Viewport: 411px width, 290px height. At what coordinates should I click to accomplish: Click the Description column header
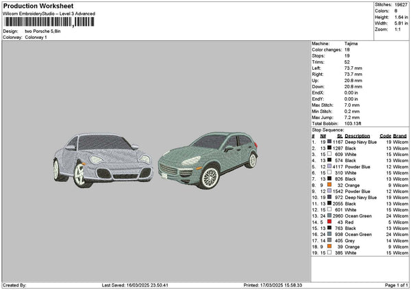357,135
